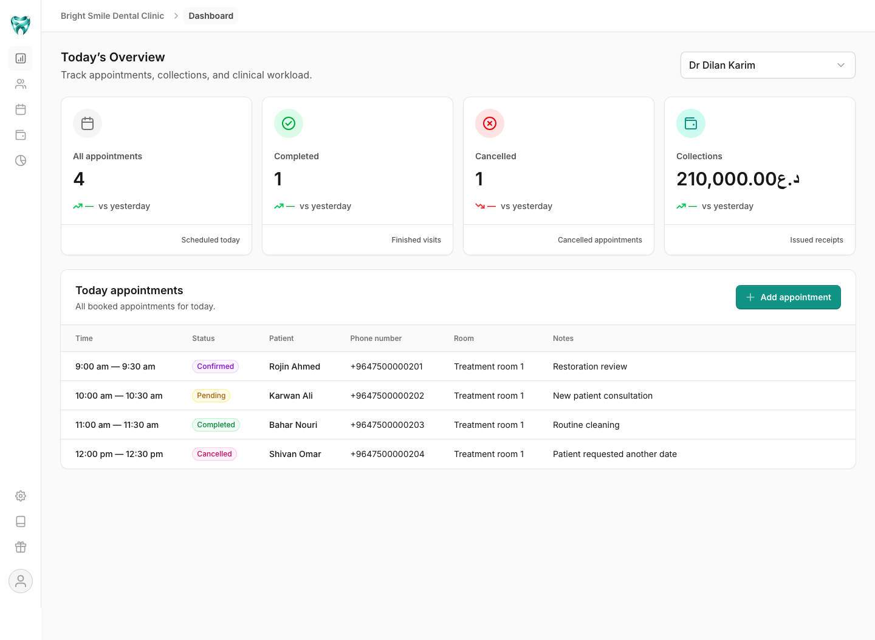The width and height of the screenshot is (875, 640).
Task: Go to Bright Smile Dental Clinic breadcrumb
Action: [112, 16]
